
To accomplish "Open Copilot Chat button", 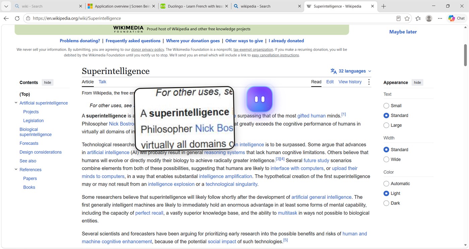I will point(457,18).
